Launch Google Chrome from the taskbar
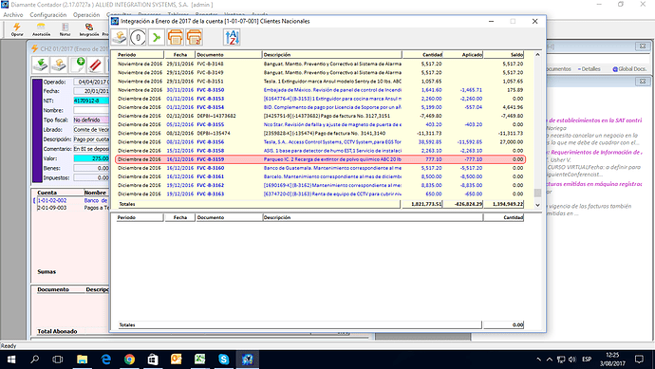 [129, 360]
